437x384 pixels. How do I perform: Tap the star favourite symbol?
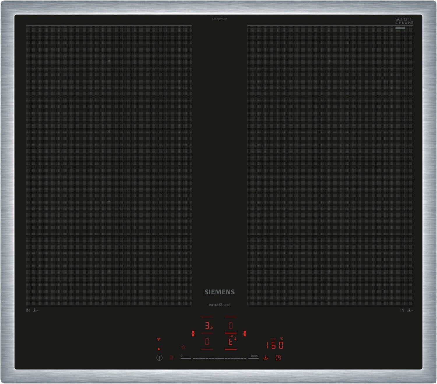(x=183, y=347)
